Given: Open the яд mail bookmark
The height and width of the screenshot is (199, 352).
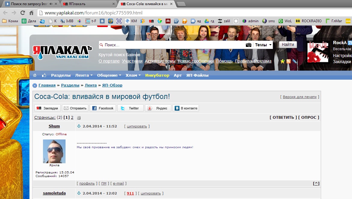Looking at the screenshot, I should coord(196,21).
